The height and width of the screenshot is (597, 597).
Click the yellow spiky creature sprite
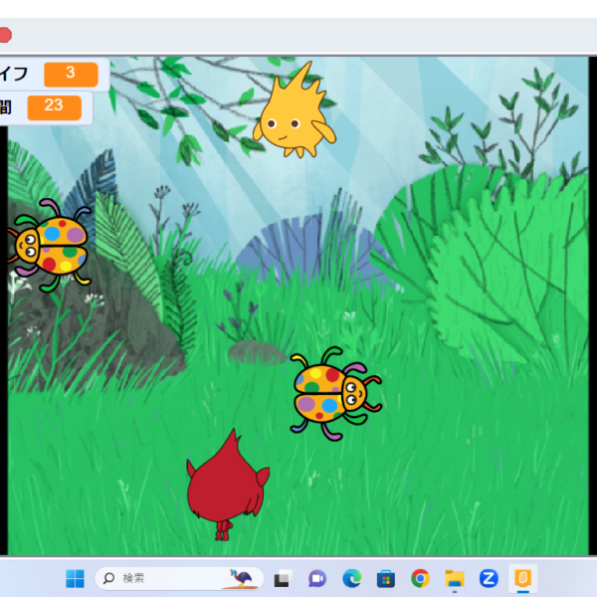[294, 115]
